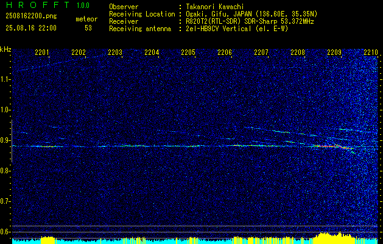Click the Receiver label

tap(124, 21)
